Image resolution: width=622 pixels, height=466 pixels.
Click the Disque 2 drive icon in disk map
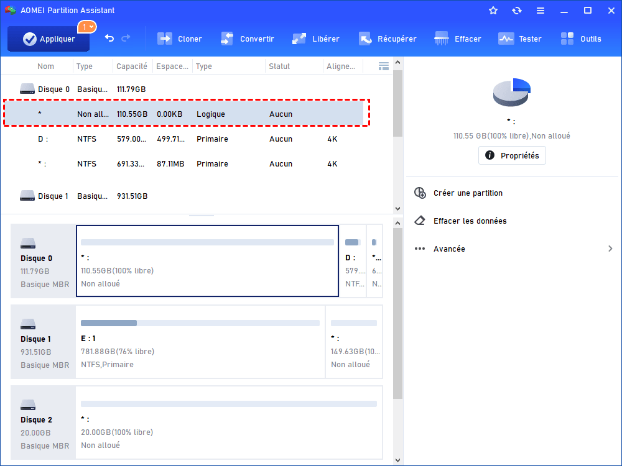[28, 404]
